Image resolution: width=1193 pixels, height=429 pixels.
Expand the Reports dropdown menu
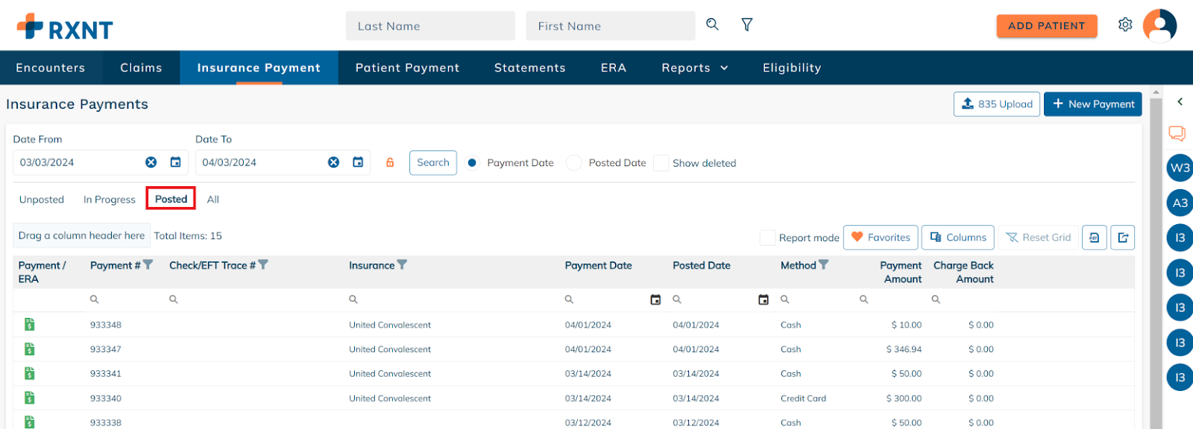pos(695,68)
